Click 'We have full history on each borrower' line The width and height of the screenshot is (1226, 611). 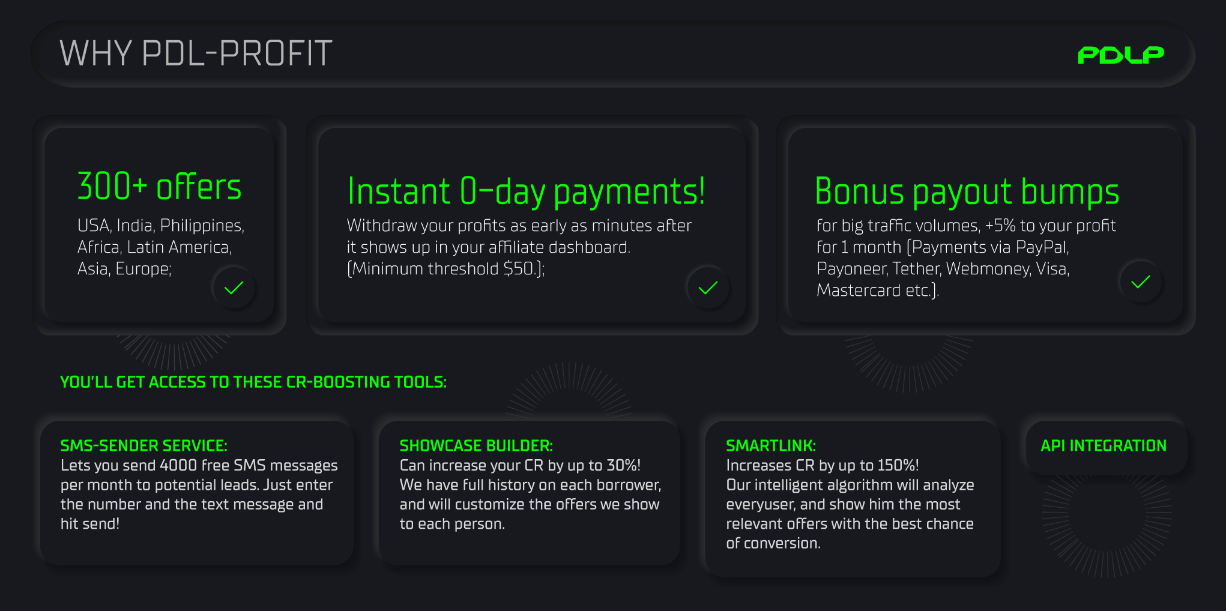pos(530,485)
